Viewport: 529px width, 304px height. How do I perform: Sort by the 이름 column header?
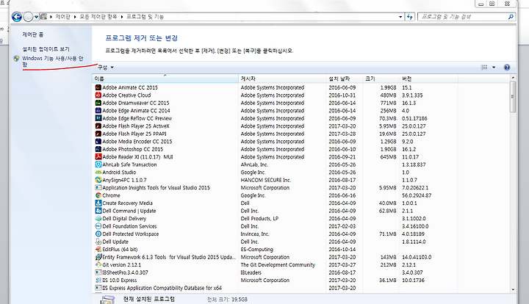point(165,79)
